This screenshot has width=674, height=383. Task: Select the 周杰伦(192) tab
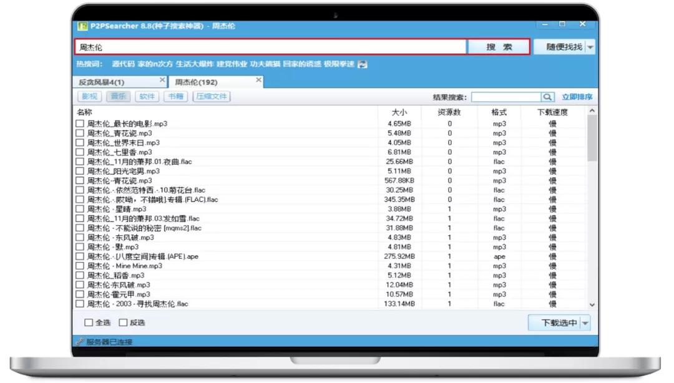tap(216, 82)
